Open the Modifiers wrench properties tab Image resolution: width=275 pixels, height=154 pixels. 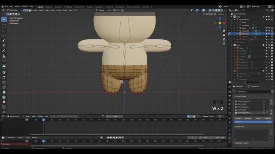pyautogui.click(x=229, y=122)
